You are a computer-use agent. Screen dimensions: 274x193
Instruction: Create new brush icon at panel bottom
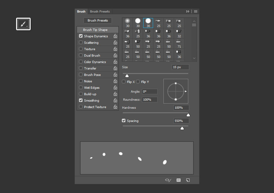[188, 180]
